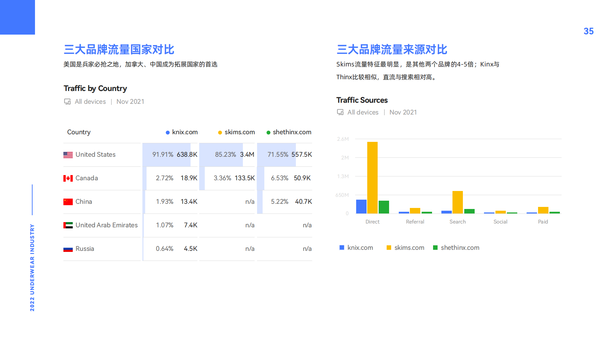Click the Search axis label
The image size is (616, 346).
point(458,222)
